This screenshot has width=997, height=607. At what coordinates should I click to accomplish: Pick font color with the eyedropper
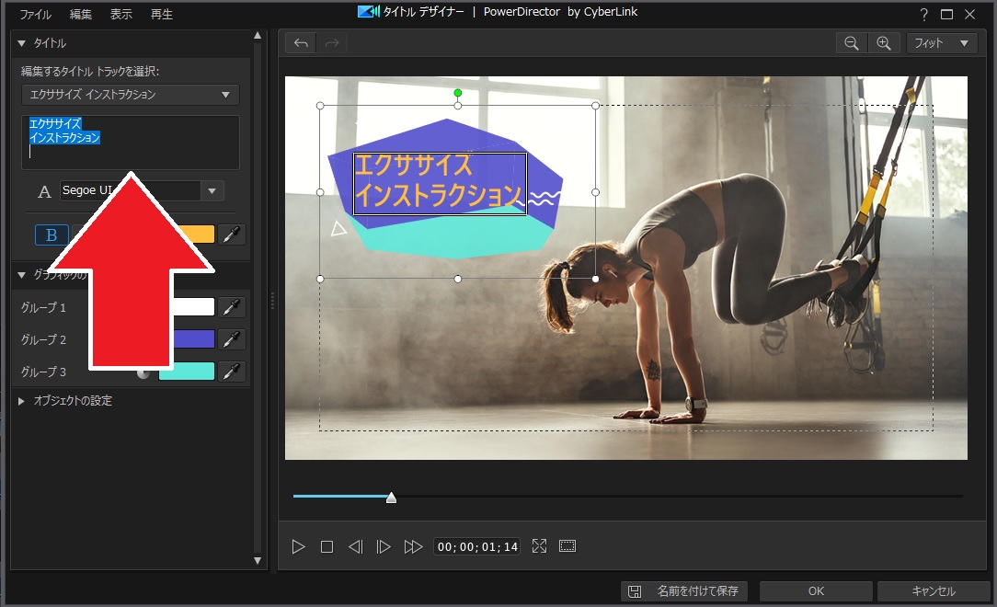pyautogui.click(x=232, y=235)
